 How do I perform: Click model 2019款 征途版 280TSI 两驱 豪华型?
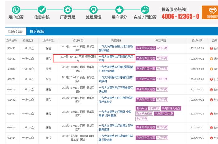pos(78,138)
